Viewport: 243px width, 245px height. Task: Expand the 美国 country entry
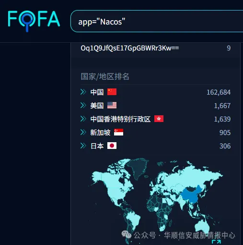83,105
